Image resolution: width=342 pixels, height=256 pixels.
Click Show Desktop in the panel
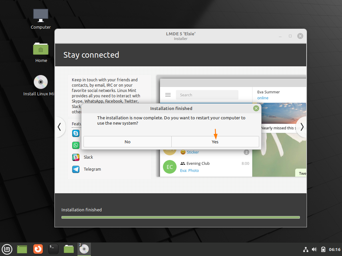point(22,249)
